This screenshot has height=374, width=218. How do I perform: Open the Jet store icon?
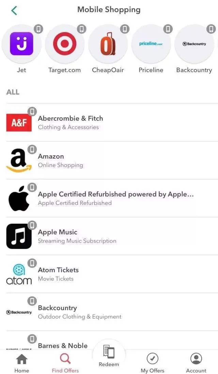(x=21, y=44)
